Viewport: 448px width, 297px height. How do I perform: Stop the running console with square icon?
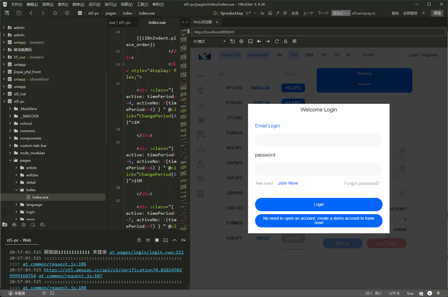(x=157, y=240)
